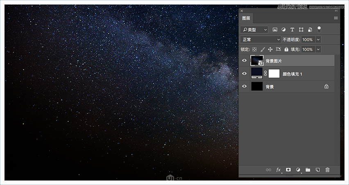The image size is (349, 185).
Task: Hide the 背景图片 layer
Action: tap(245, 61)
